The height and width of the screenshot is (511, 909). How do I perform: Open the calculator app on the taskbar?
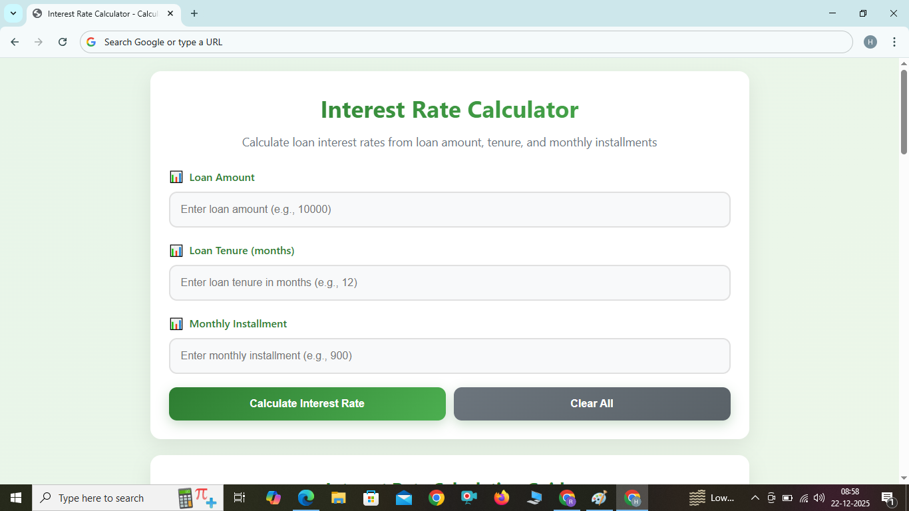click(184, 498)
